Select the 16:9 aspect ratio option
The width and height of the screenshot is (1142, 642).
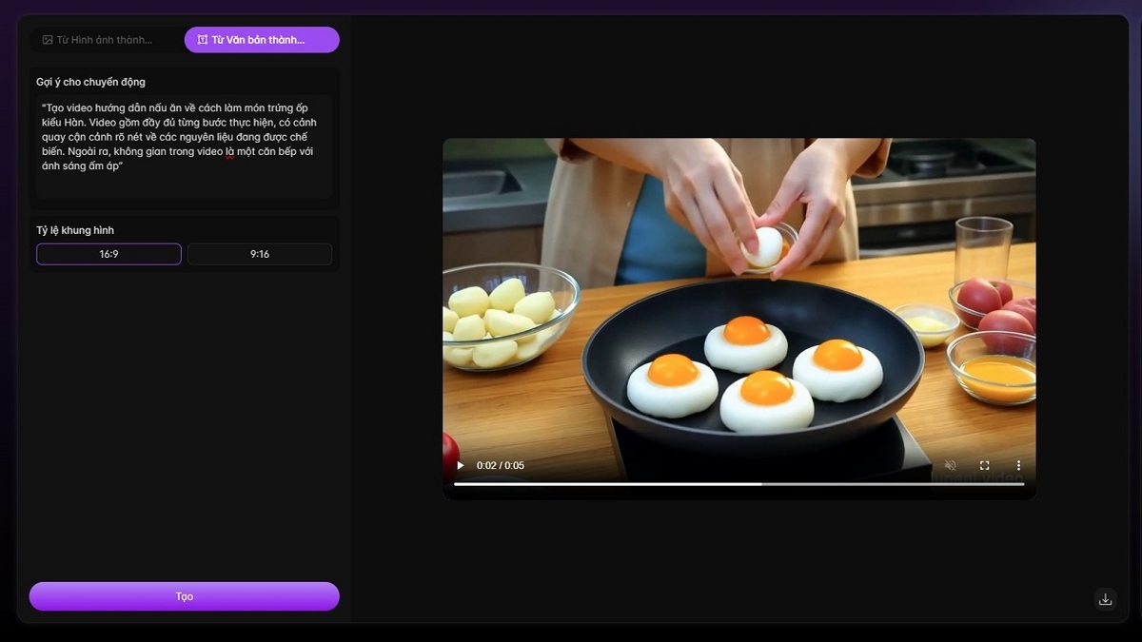[x=108, y=253]
